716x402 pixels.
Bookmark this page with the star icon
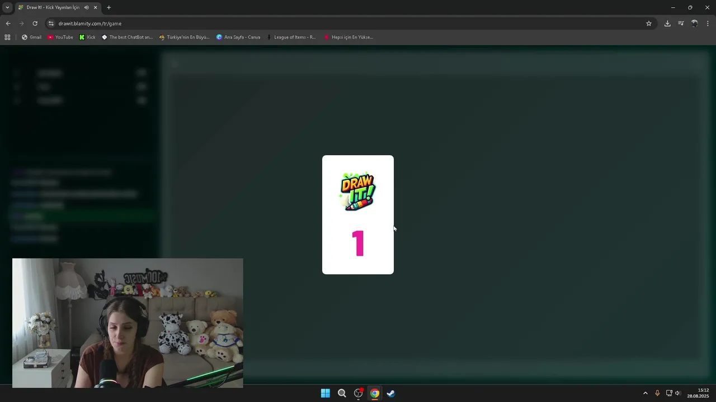649,23
